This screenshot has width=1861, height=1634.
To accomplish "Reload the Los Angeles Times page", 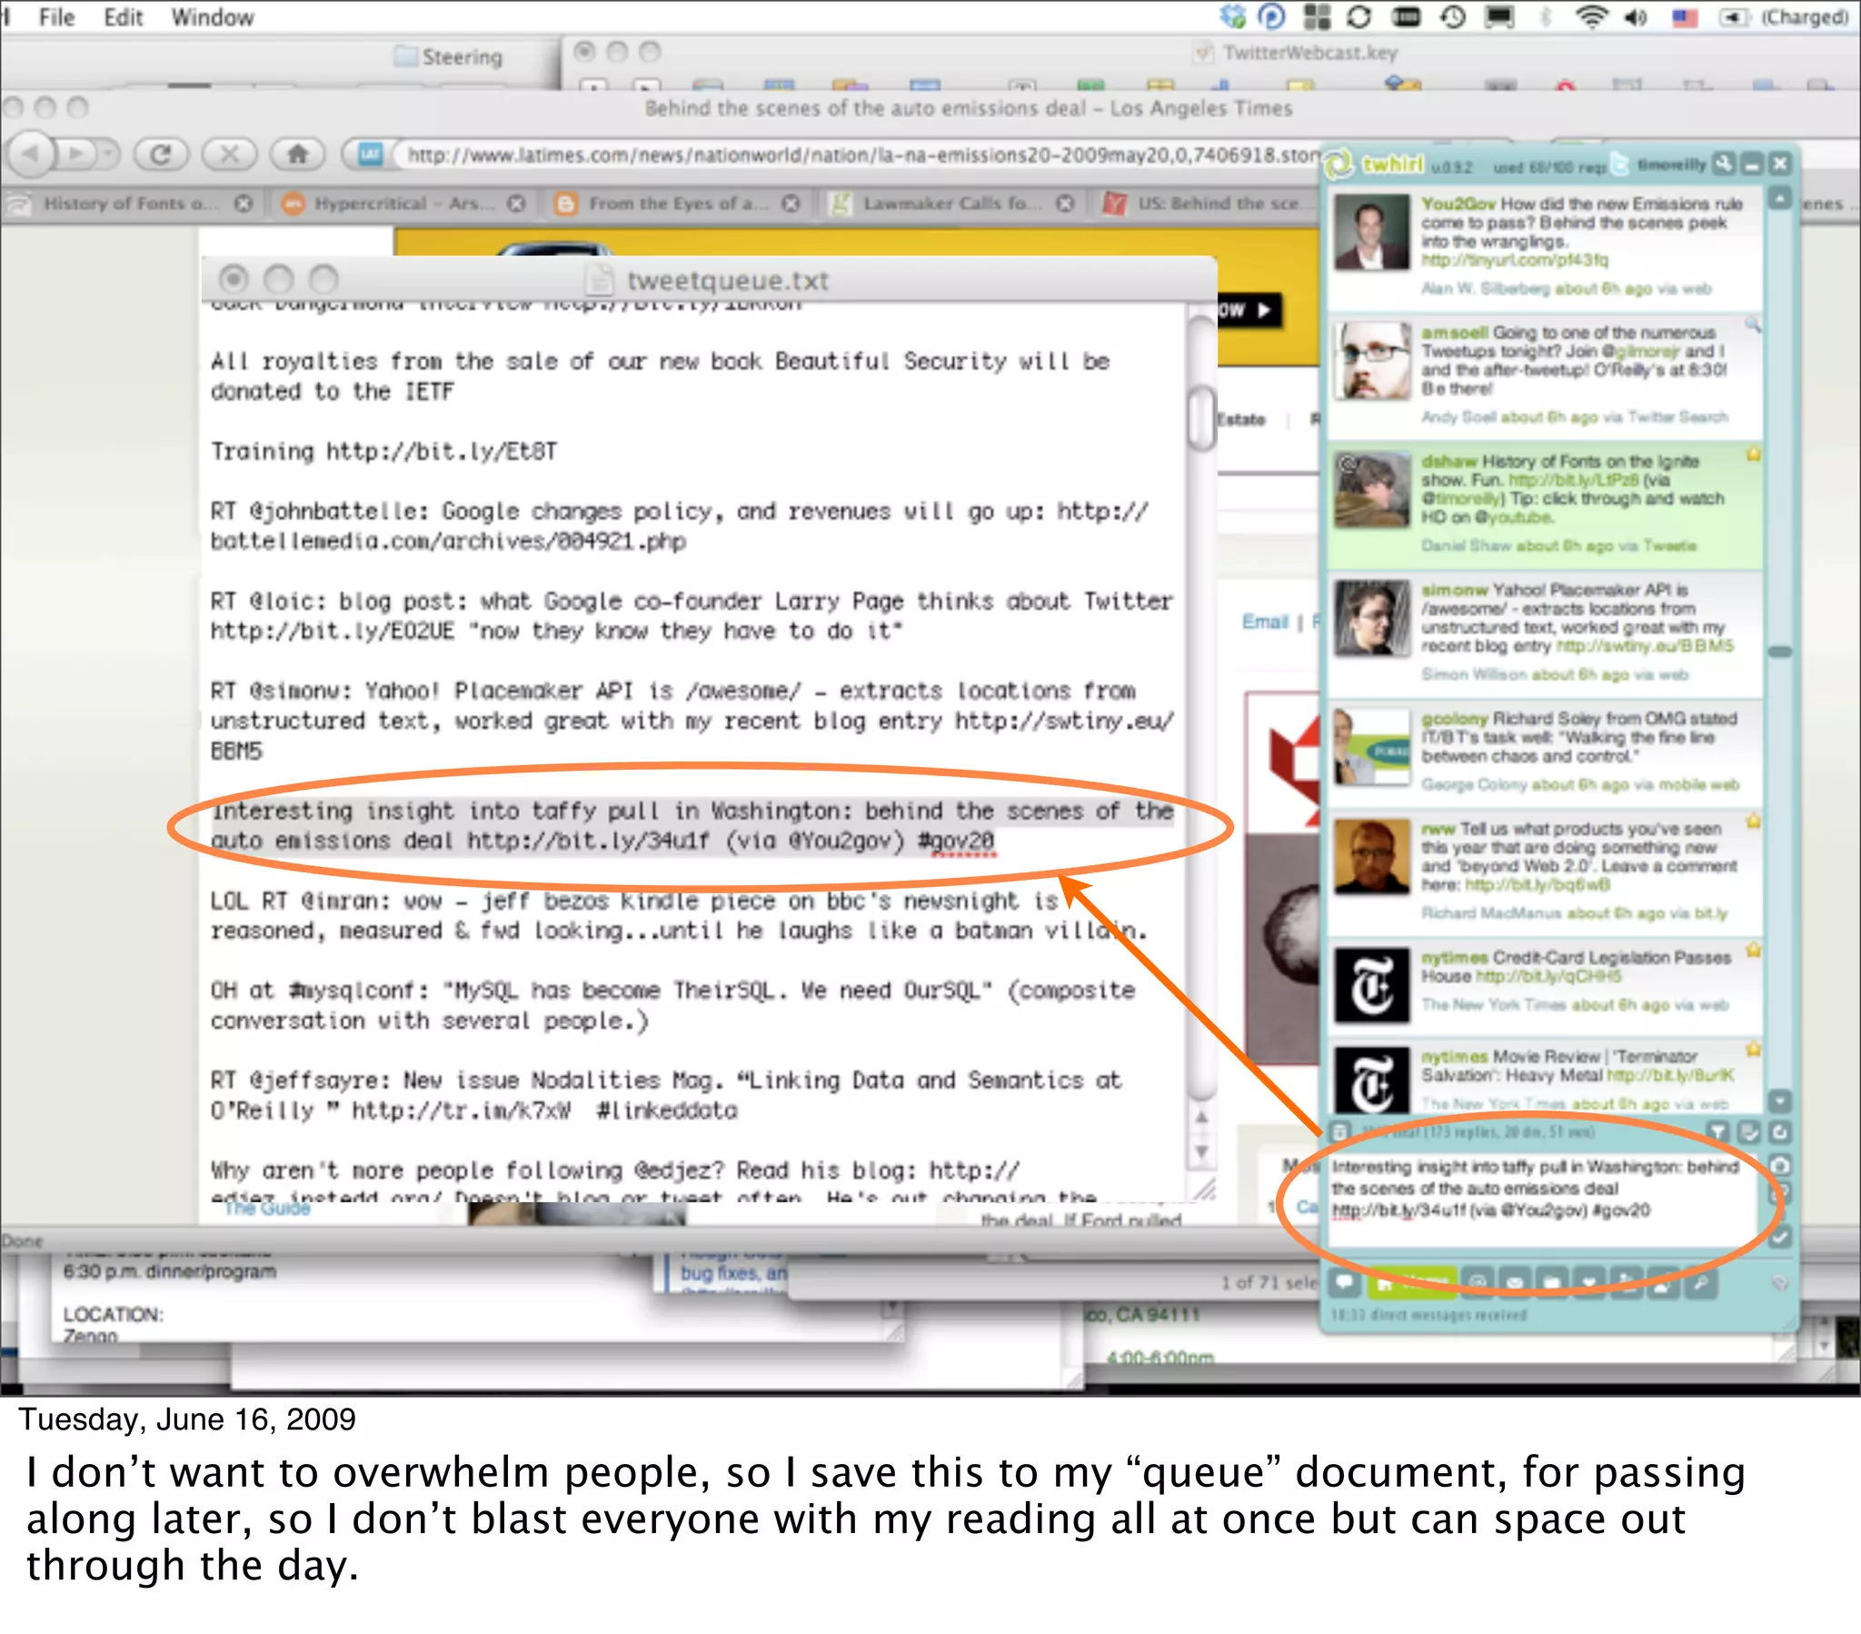I will coord(161,154).
